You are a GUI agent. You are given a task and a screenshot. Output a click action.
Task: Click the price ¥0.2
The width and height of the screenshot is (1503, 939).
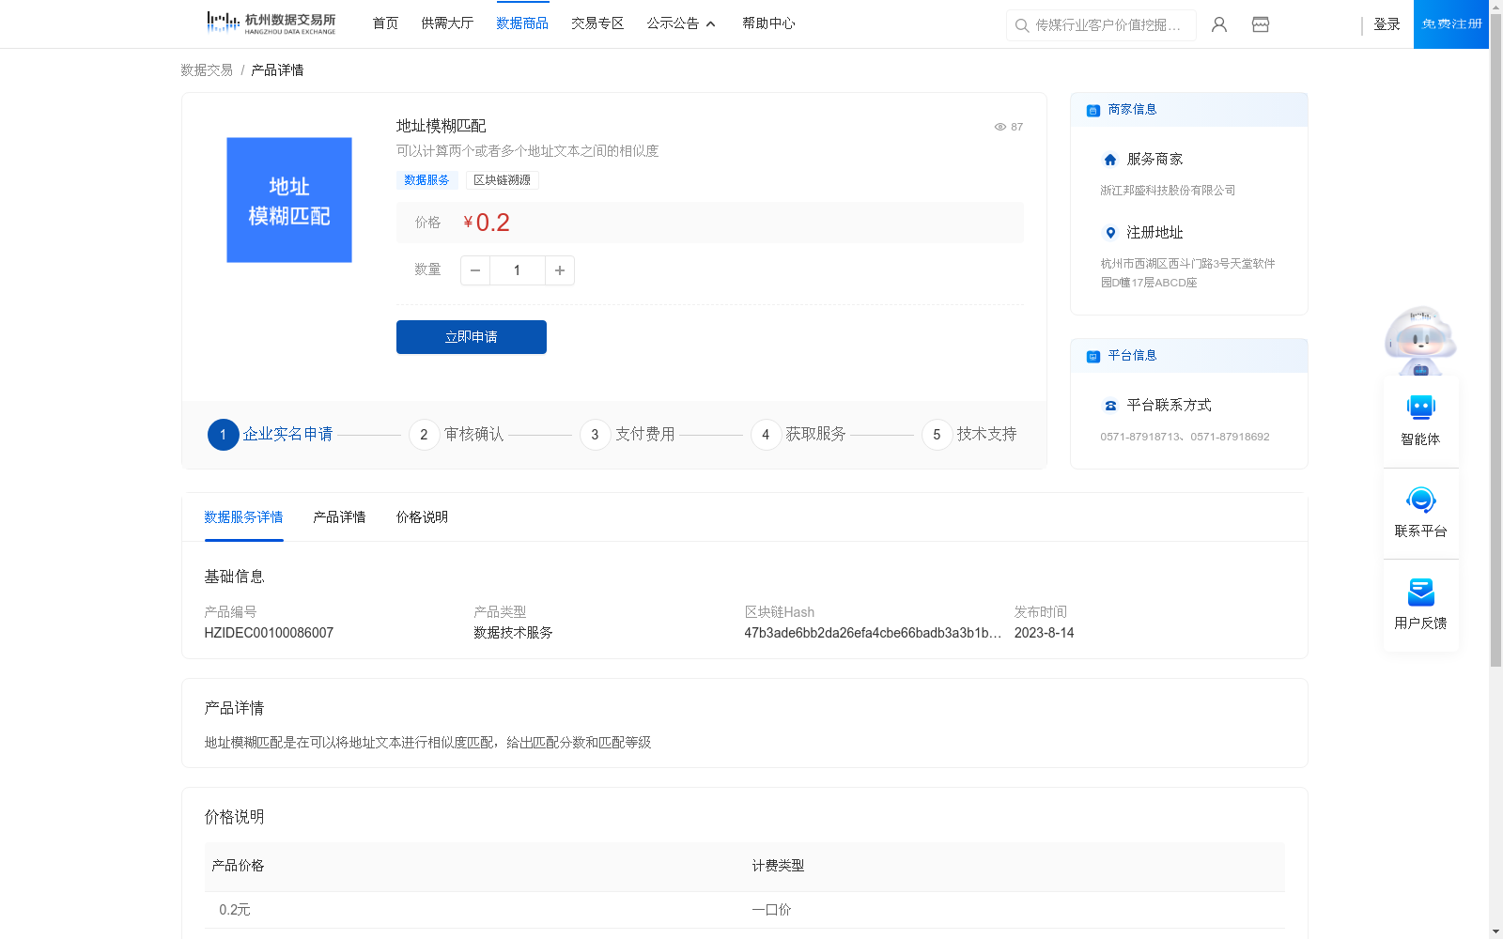pos(487,223)
